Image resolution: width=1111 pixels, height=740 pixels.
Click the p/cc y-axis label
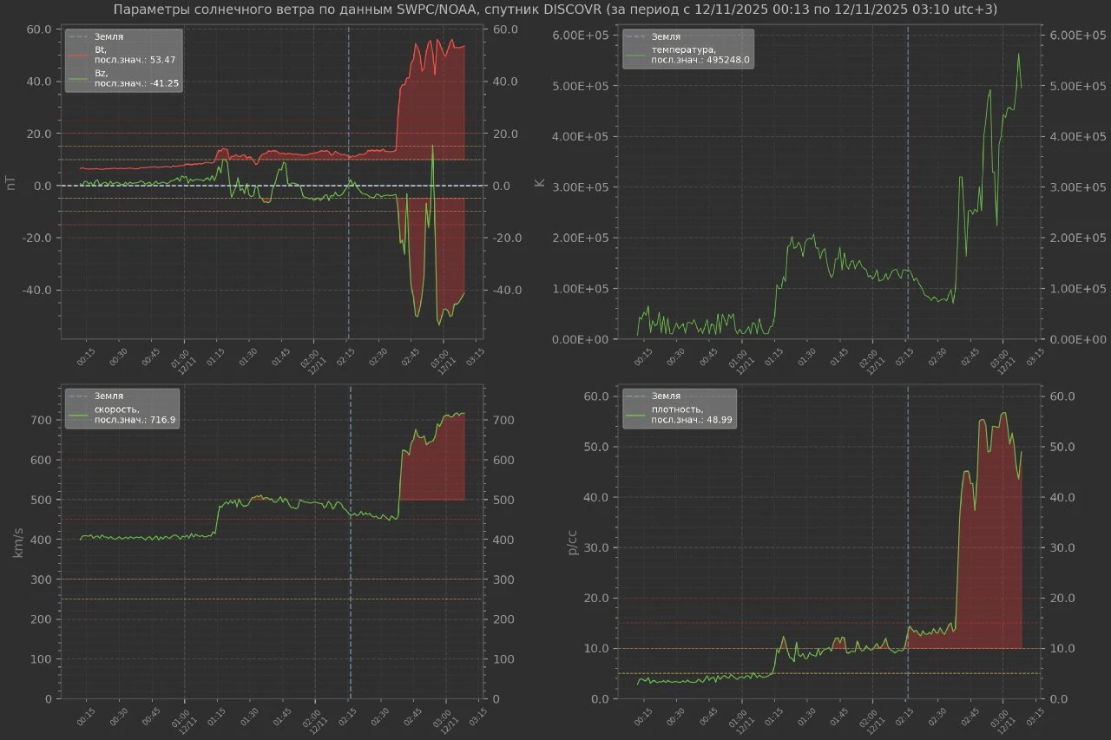coord(574,542)
